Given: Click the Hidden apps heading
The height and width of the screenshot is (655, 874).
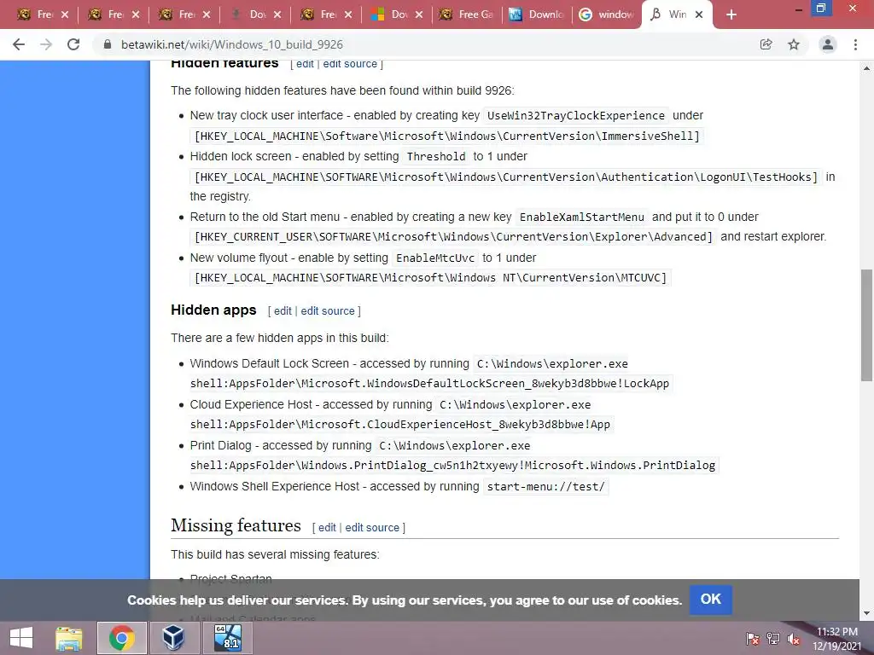Looking at the screenshot, I should [213, 310].
